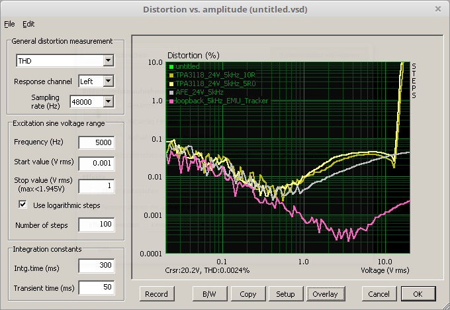Open the Response channel dropdown
This screenshot has width=450, height=310.
[x=109, y=81]
